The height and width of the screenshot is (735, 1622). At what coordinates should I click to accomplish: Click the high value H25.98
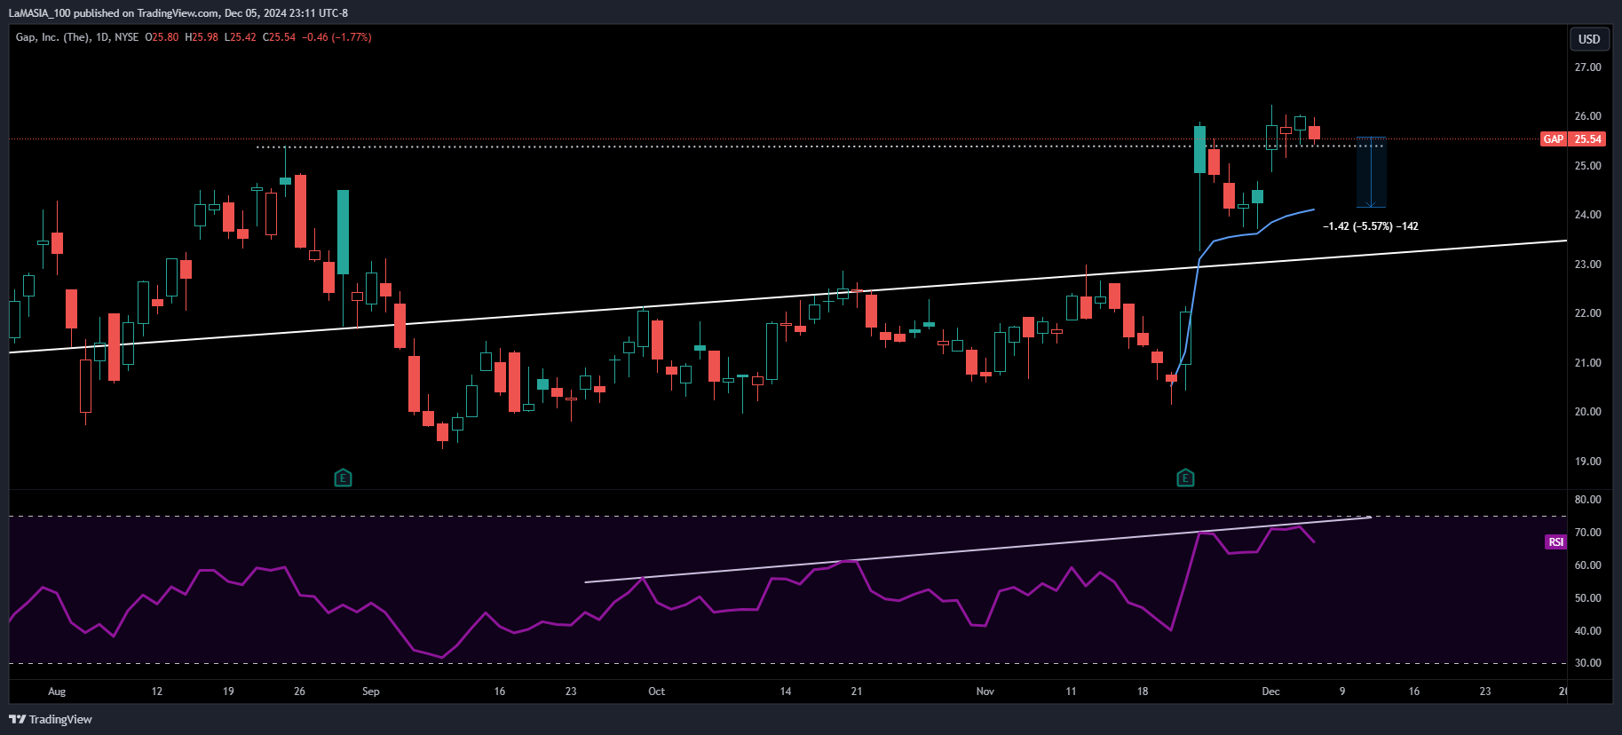[x=202, y=37]
